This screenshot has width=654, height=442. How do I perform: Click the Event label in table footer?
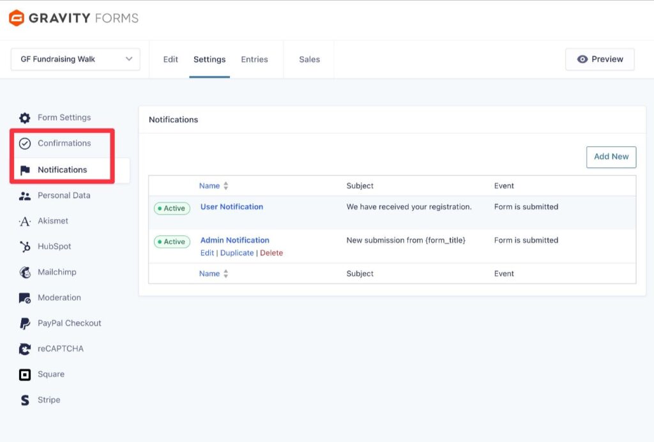(x=504, y=273)
